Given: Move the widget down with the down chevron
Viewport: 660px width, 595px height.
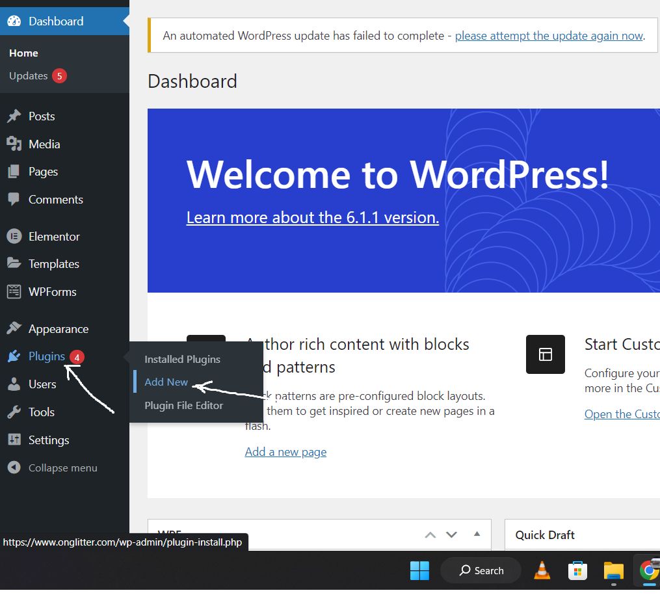Looking at the screenshot, I should pyautogui.click(x=452, y=535).
